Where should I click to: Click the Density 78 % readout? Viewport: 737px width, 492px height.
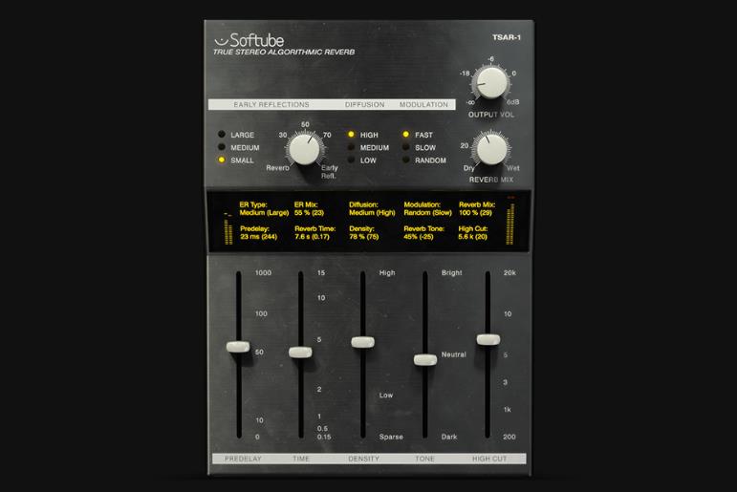point(364,232)
